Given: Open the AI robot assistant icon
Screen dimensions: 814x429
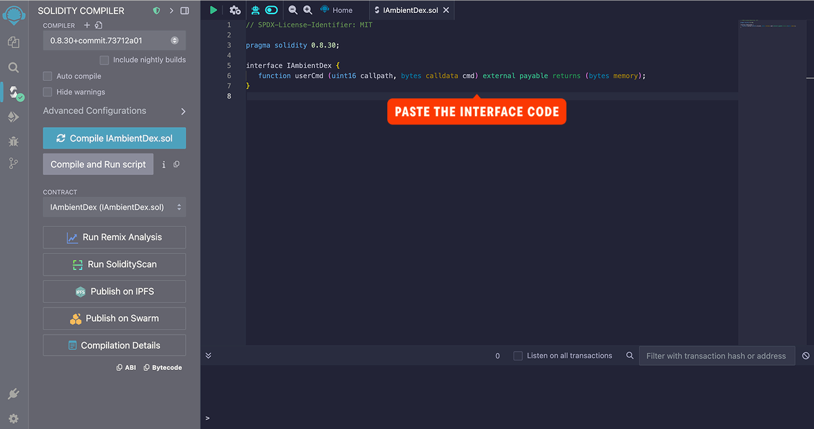Looking at the screenshot, I should pos(256,10).
